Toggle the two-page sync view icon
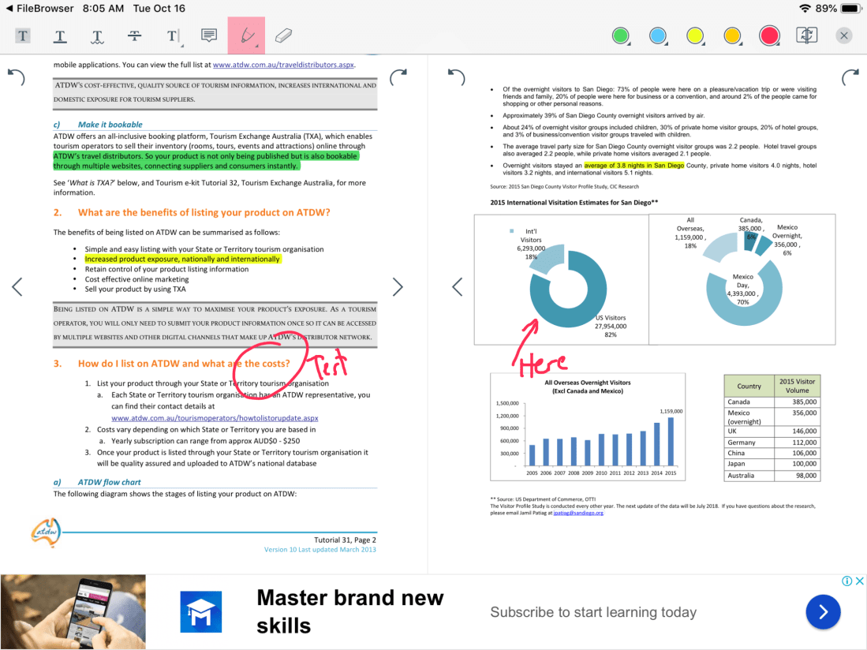The height and width of the screenshot is (650, 867). point(807,35)
